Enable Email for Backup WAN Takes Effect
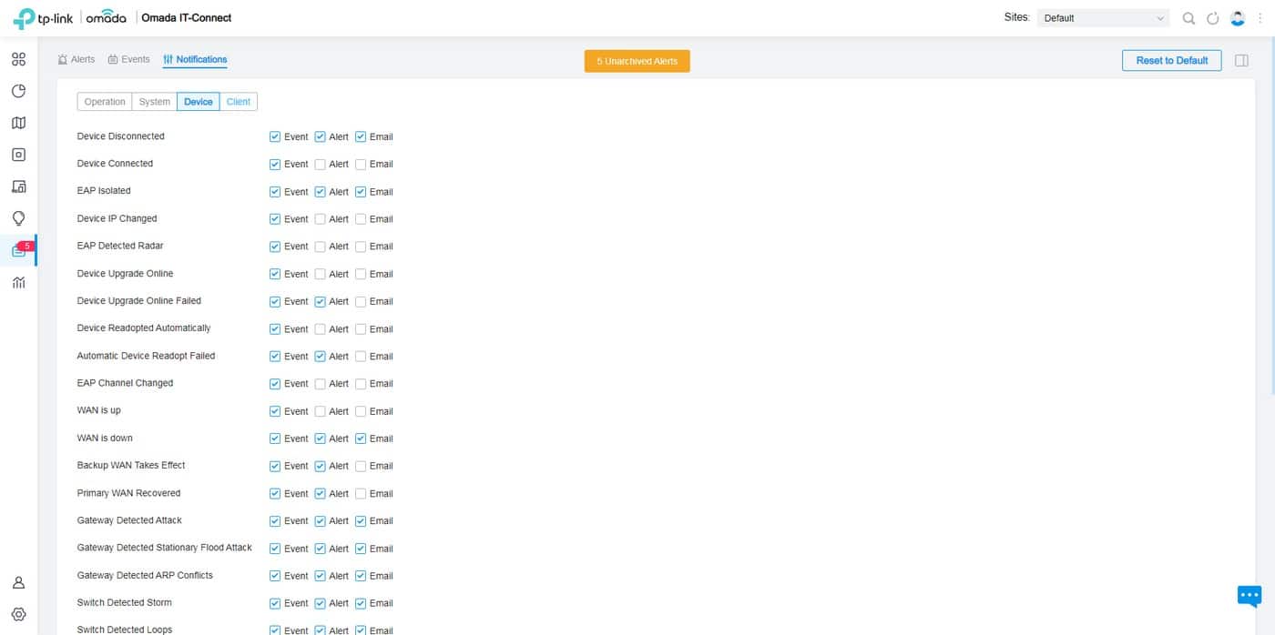 (361, 466)
